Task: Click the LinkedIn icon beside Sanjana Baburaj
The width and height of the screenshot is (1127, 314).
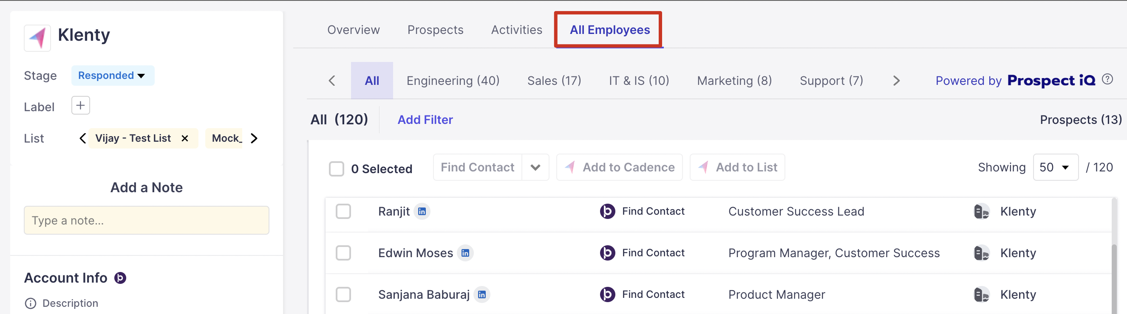Action: [x=481, y=294]
